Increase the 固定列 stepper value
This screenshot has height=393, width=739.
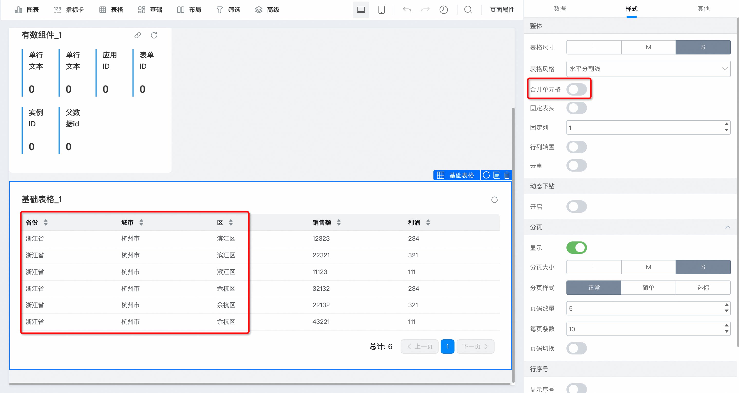tap(726, 124)
